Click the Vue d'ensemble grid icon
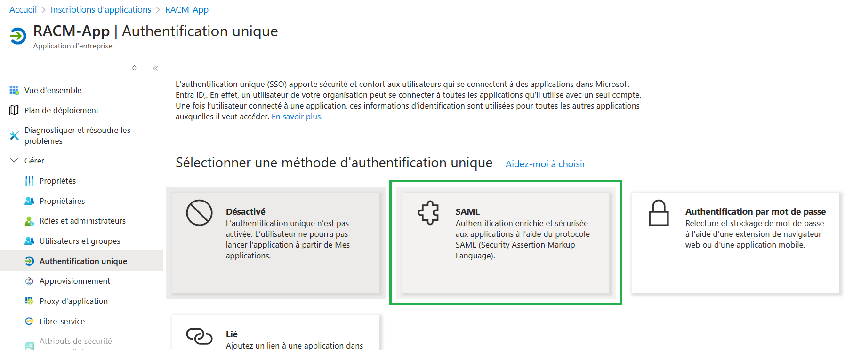The width and height of the screenshot is (853, 350). (14, 90)
